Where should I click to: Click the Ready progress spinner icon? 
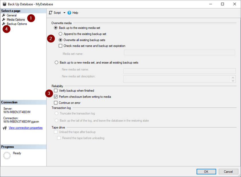click(x=7, y=155)
